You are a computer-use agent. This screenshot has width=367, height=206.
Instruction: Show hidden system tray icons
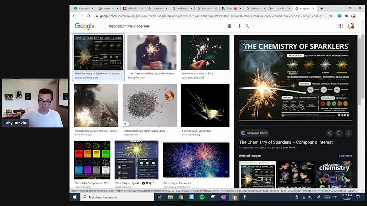pyautogui.click(x=290, y=197)
